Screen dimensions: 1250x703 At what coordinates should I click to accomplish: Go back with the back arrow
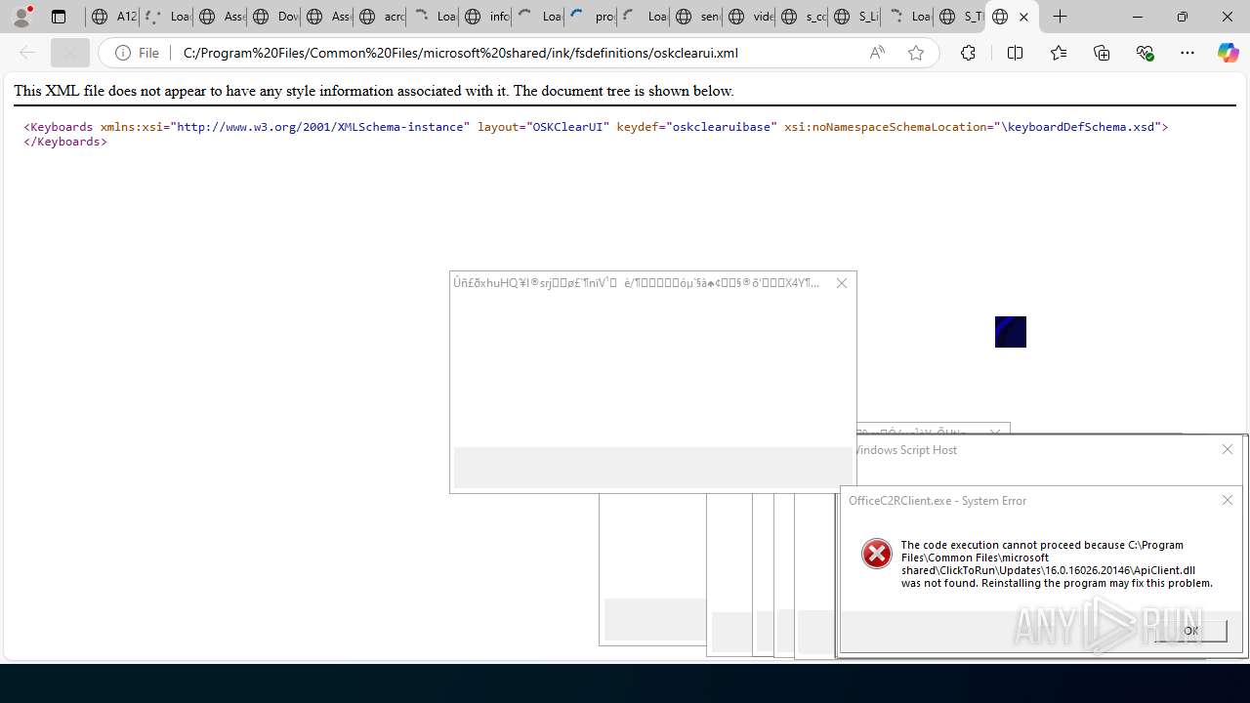coord(27,53)
